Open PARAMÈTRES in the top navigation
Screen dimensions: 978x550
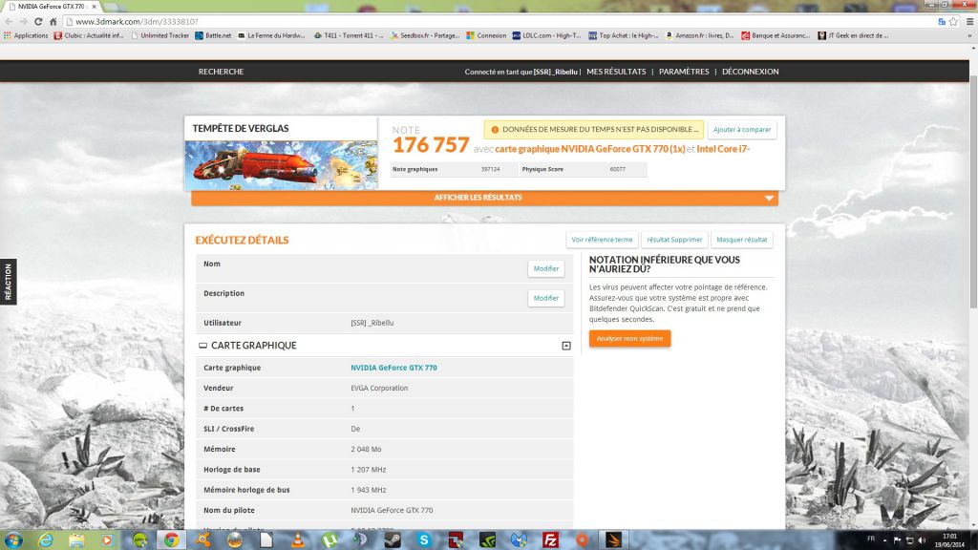(x=684, y=71)
